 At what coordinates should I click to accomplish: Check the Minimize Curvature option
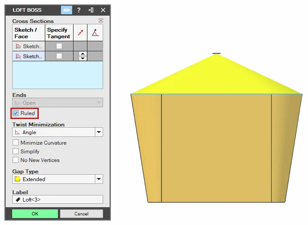click(16, 142)
